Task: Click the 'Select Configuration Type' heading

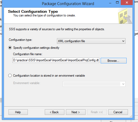Action: point(33,11)
